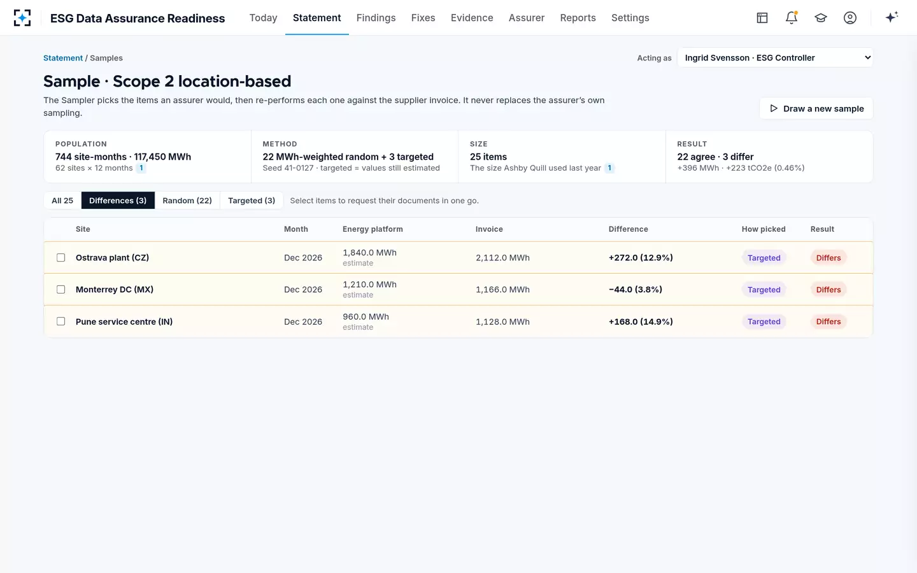The width and height of the screenshot is (917, 573).
Task: Open the Monterrey DC (MX) row
Action: [x=458, y=290]
